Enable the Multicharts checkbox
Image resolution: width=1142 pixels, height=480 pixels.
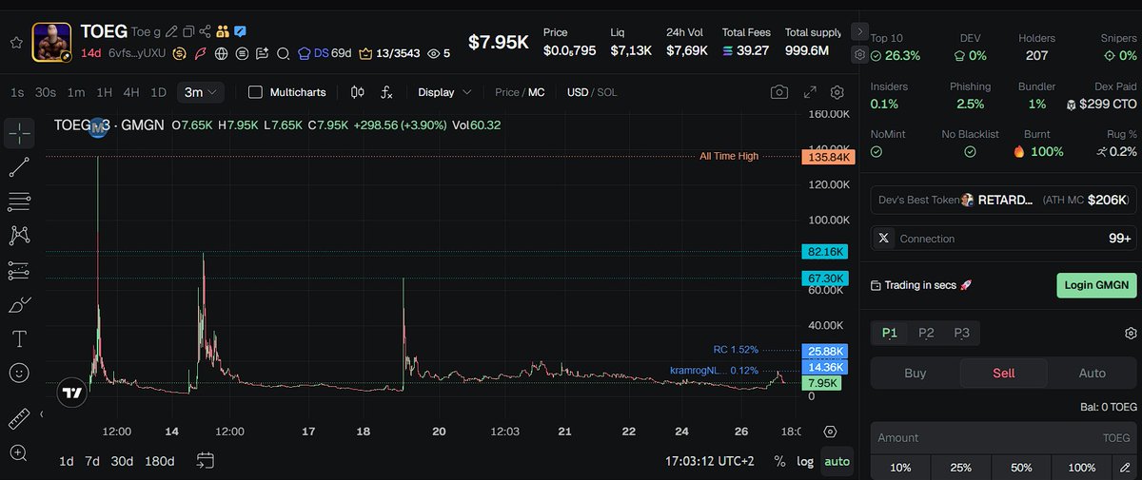tap(255, 92)
